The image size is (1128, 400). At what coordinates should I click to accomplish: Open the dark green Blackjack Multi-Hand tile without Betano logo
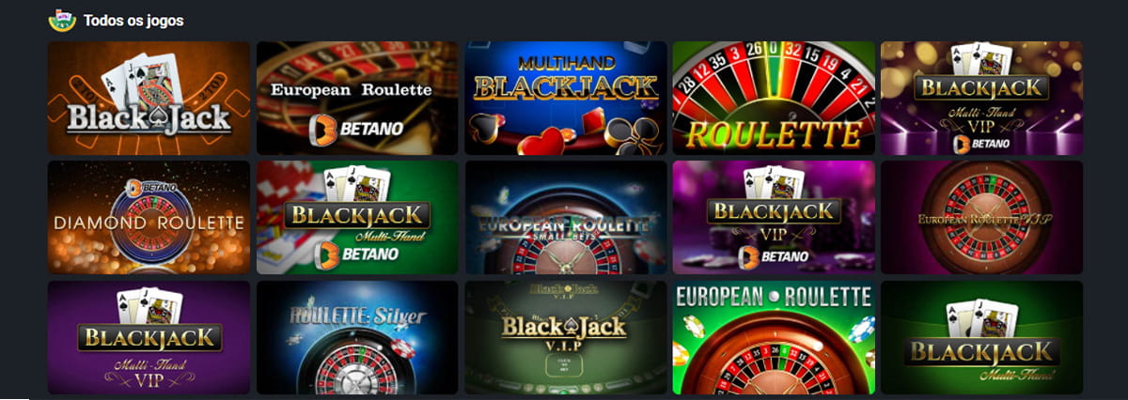[x=981, y=337]
